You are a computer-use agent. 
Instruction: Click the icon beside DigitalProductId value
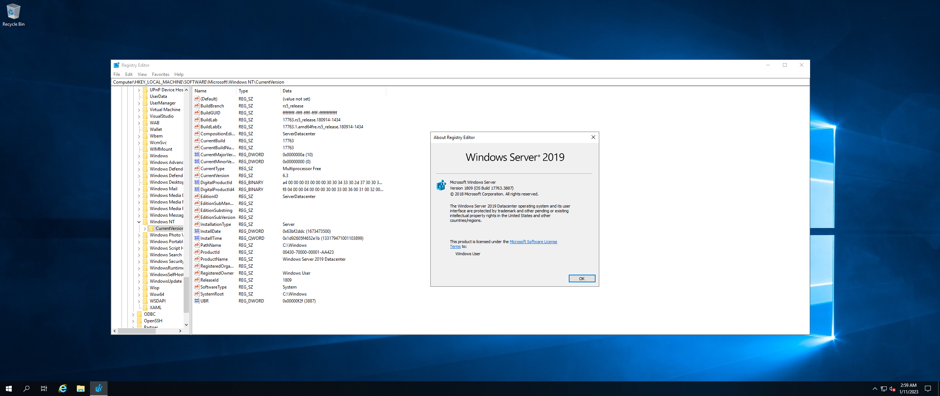(x=197, y=182)
